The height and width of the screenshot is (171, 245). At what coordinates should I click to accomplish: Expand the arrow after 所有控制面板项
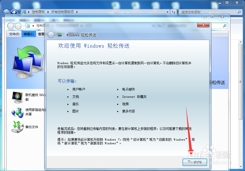point(77,12)
